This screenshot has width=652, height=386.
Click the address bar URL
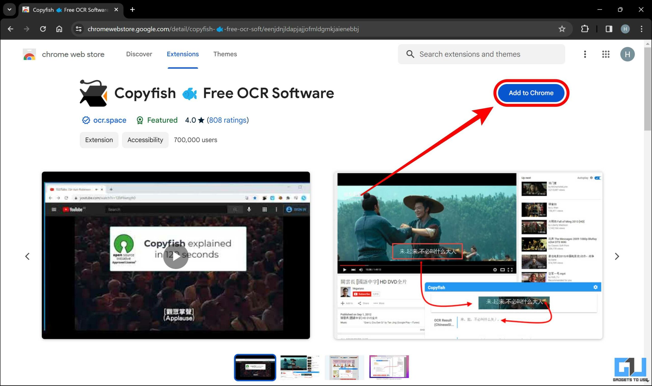tap(223, 29)
